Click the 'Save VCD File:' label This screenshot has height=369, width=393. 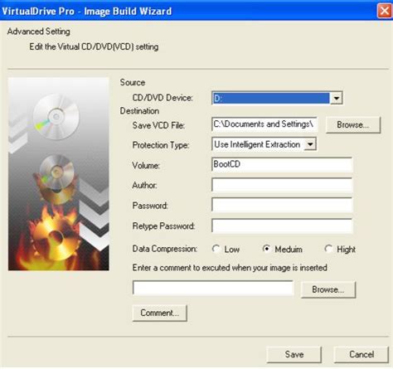tap(158, 125)
